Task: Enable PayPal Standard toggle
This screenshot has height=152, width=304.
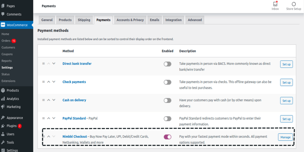Action: click(167, 119)
